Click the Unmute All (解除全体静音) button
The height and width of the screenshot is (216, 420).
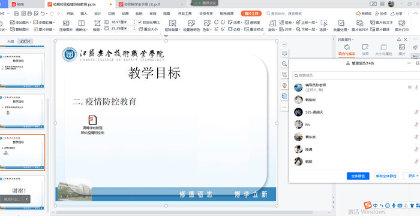tap(386, 176)
